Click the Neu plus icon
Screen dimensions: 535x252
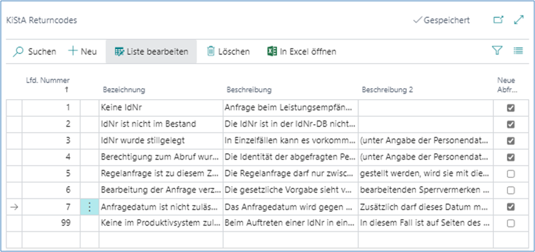click(x=73, y=52)
